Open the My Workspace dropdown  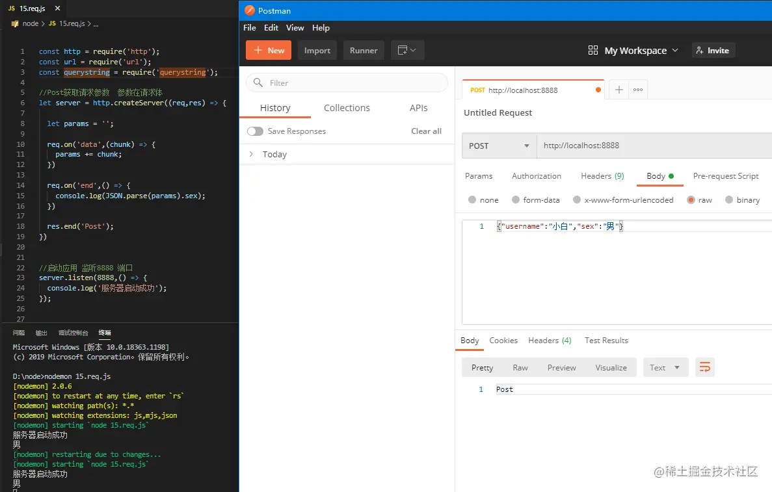pyautogui.click(x=641, y=50)
